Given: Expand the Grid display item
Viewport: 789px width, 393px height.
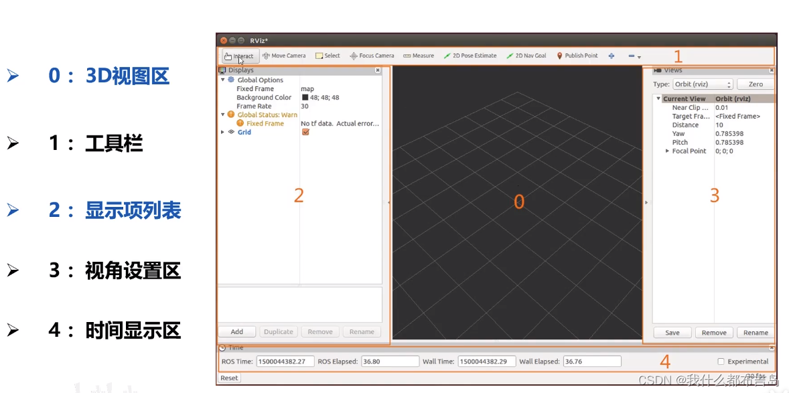Looking at the screenshot, I should point(223,132).
